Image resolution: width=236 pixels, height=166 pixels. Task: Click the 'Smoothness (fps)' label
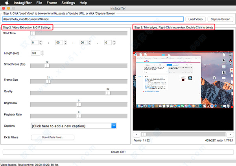coord(15,64)
